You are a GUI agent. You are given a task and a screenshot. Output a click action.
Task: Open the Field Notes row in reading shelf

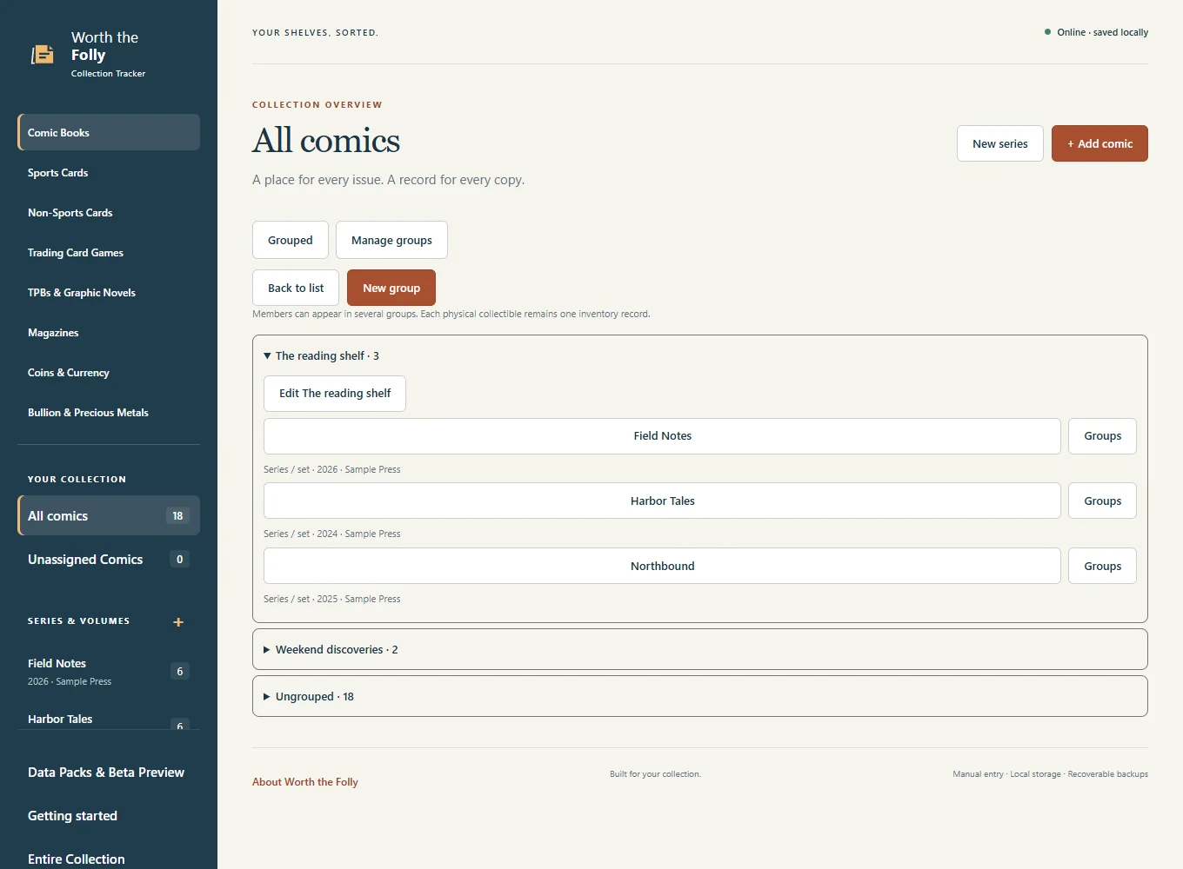click(x=662, y=435)
